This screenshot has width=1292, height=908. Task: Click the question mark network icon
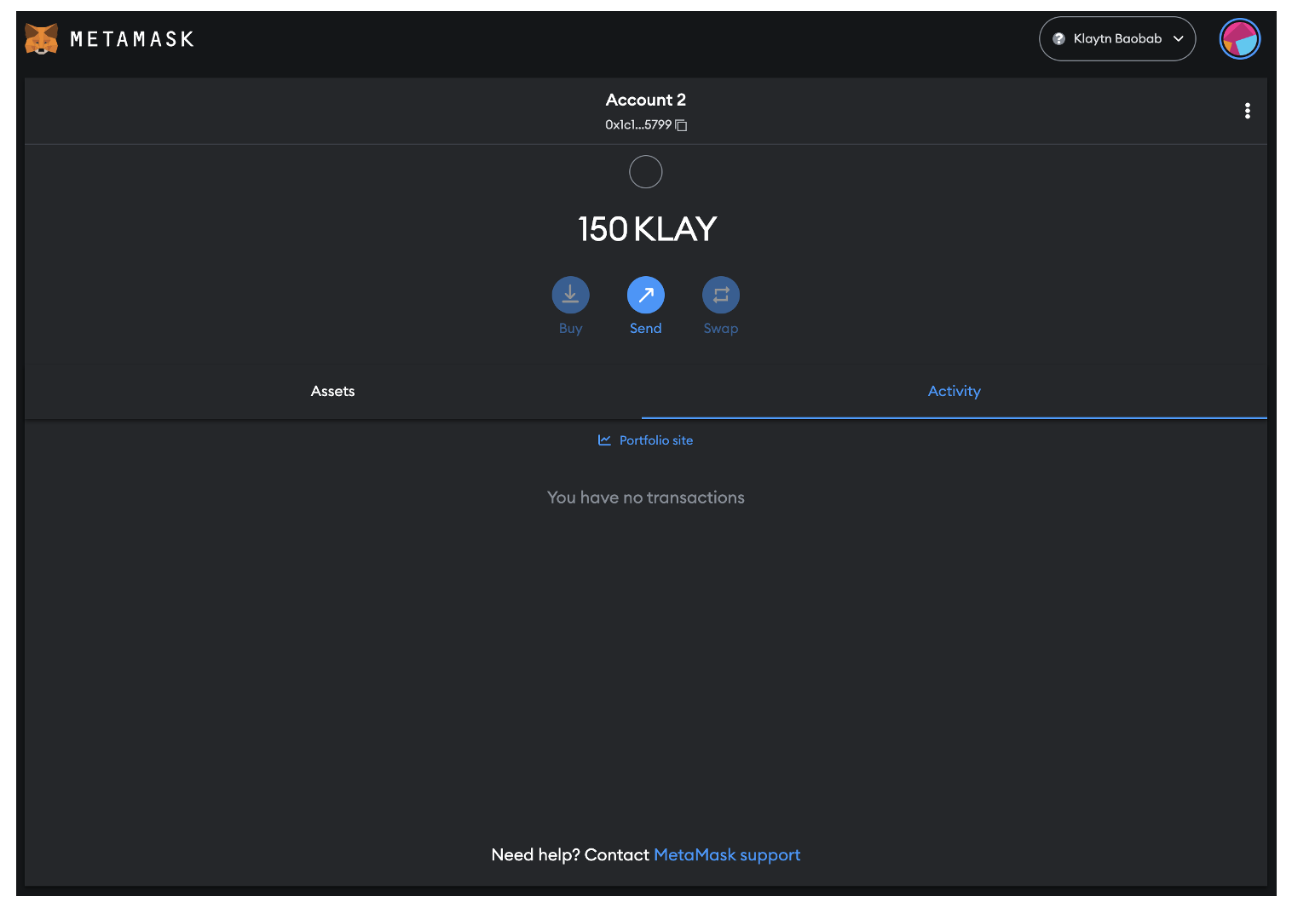coord(1059,39)
